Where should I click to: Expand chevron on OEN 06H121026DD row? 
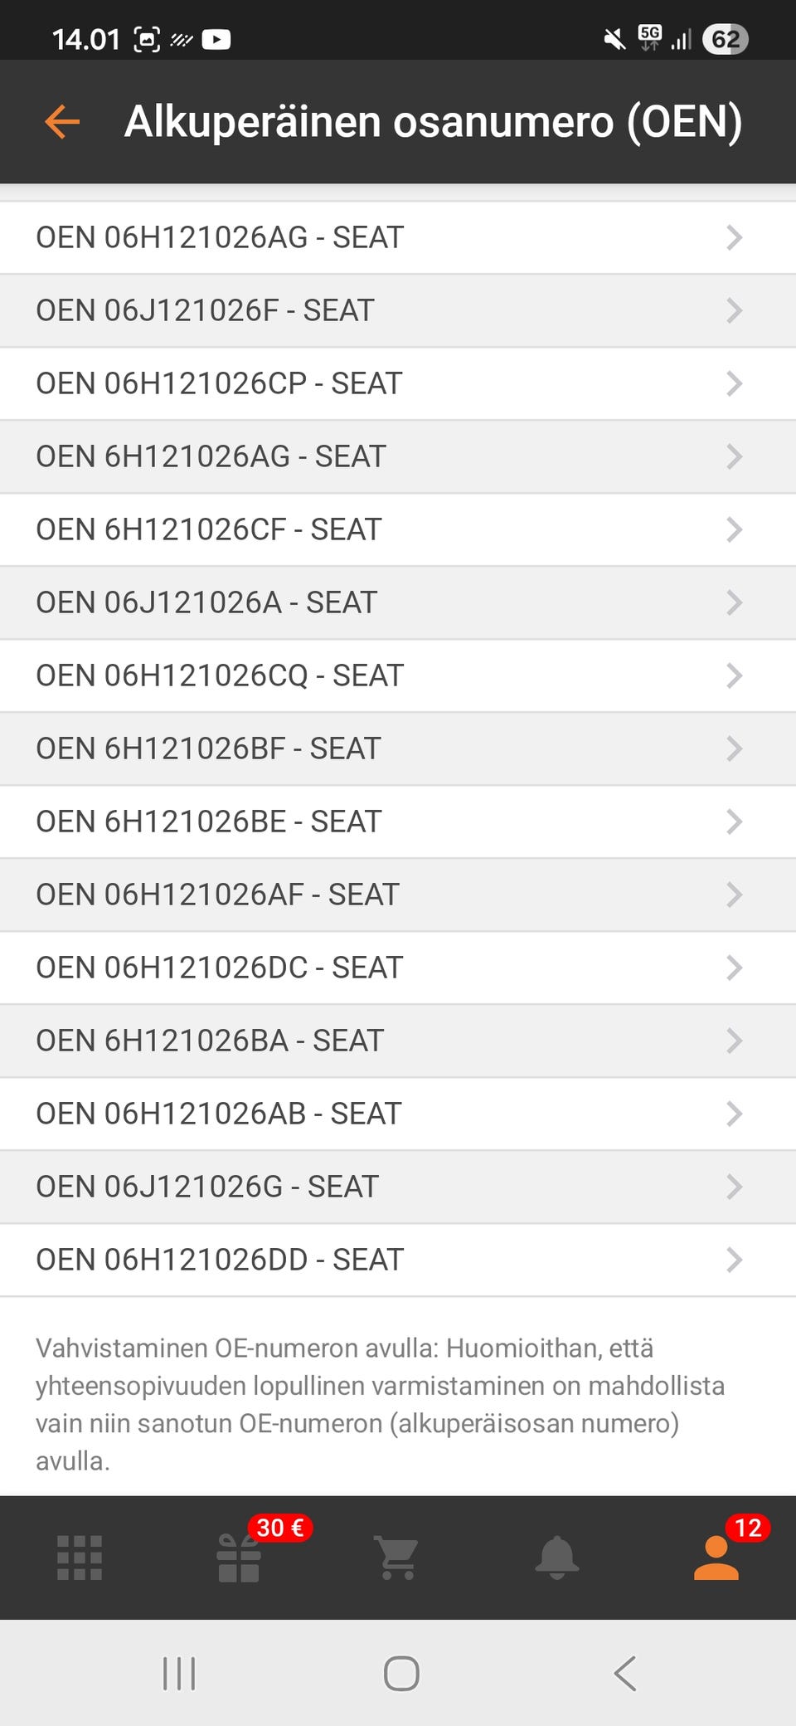click(734, 1260)
